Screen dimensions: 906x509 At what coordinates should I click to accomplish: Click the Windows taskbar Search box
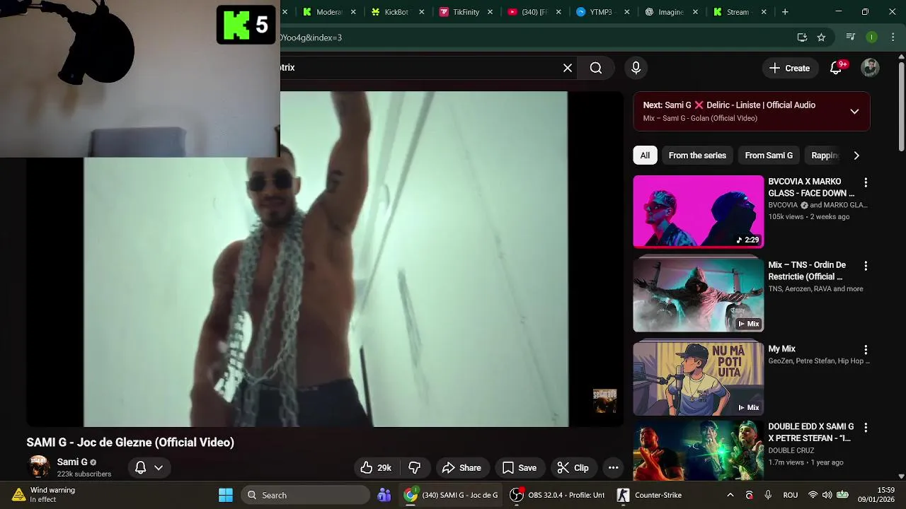(305, 495)
